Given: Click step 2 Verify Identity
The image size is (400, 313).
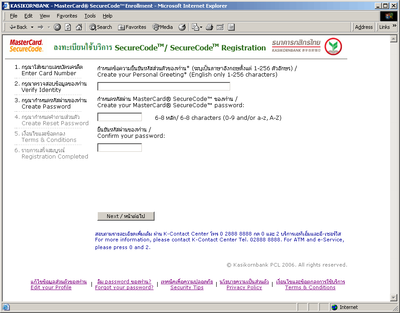Looking at the screenshot, I should click(50, 87).
